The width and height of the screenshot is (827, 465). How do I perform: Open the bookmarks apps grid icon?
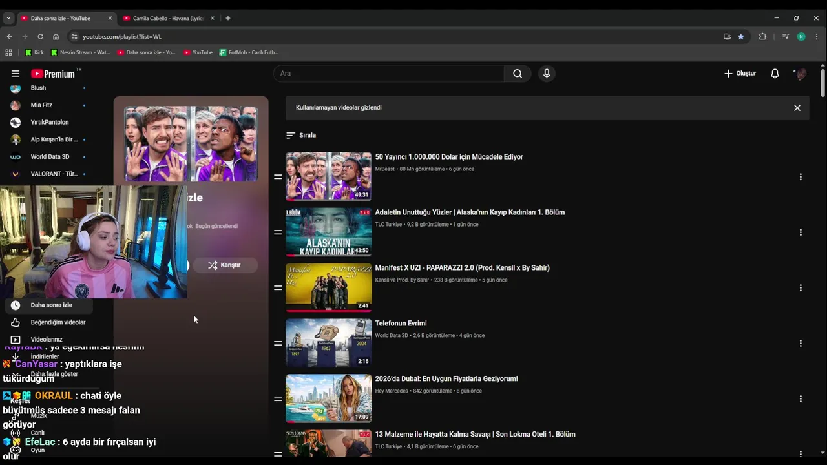pyautogui.click(x=8, y=52)
